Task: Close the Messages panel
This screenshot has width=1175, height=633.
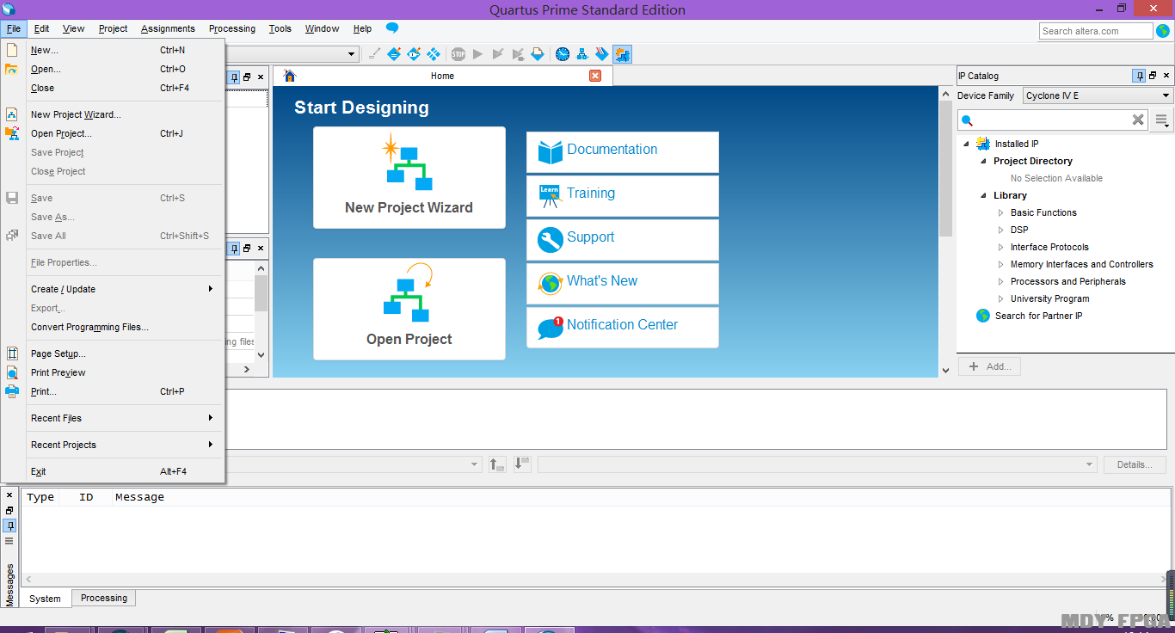Action: pos(9,496)
